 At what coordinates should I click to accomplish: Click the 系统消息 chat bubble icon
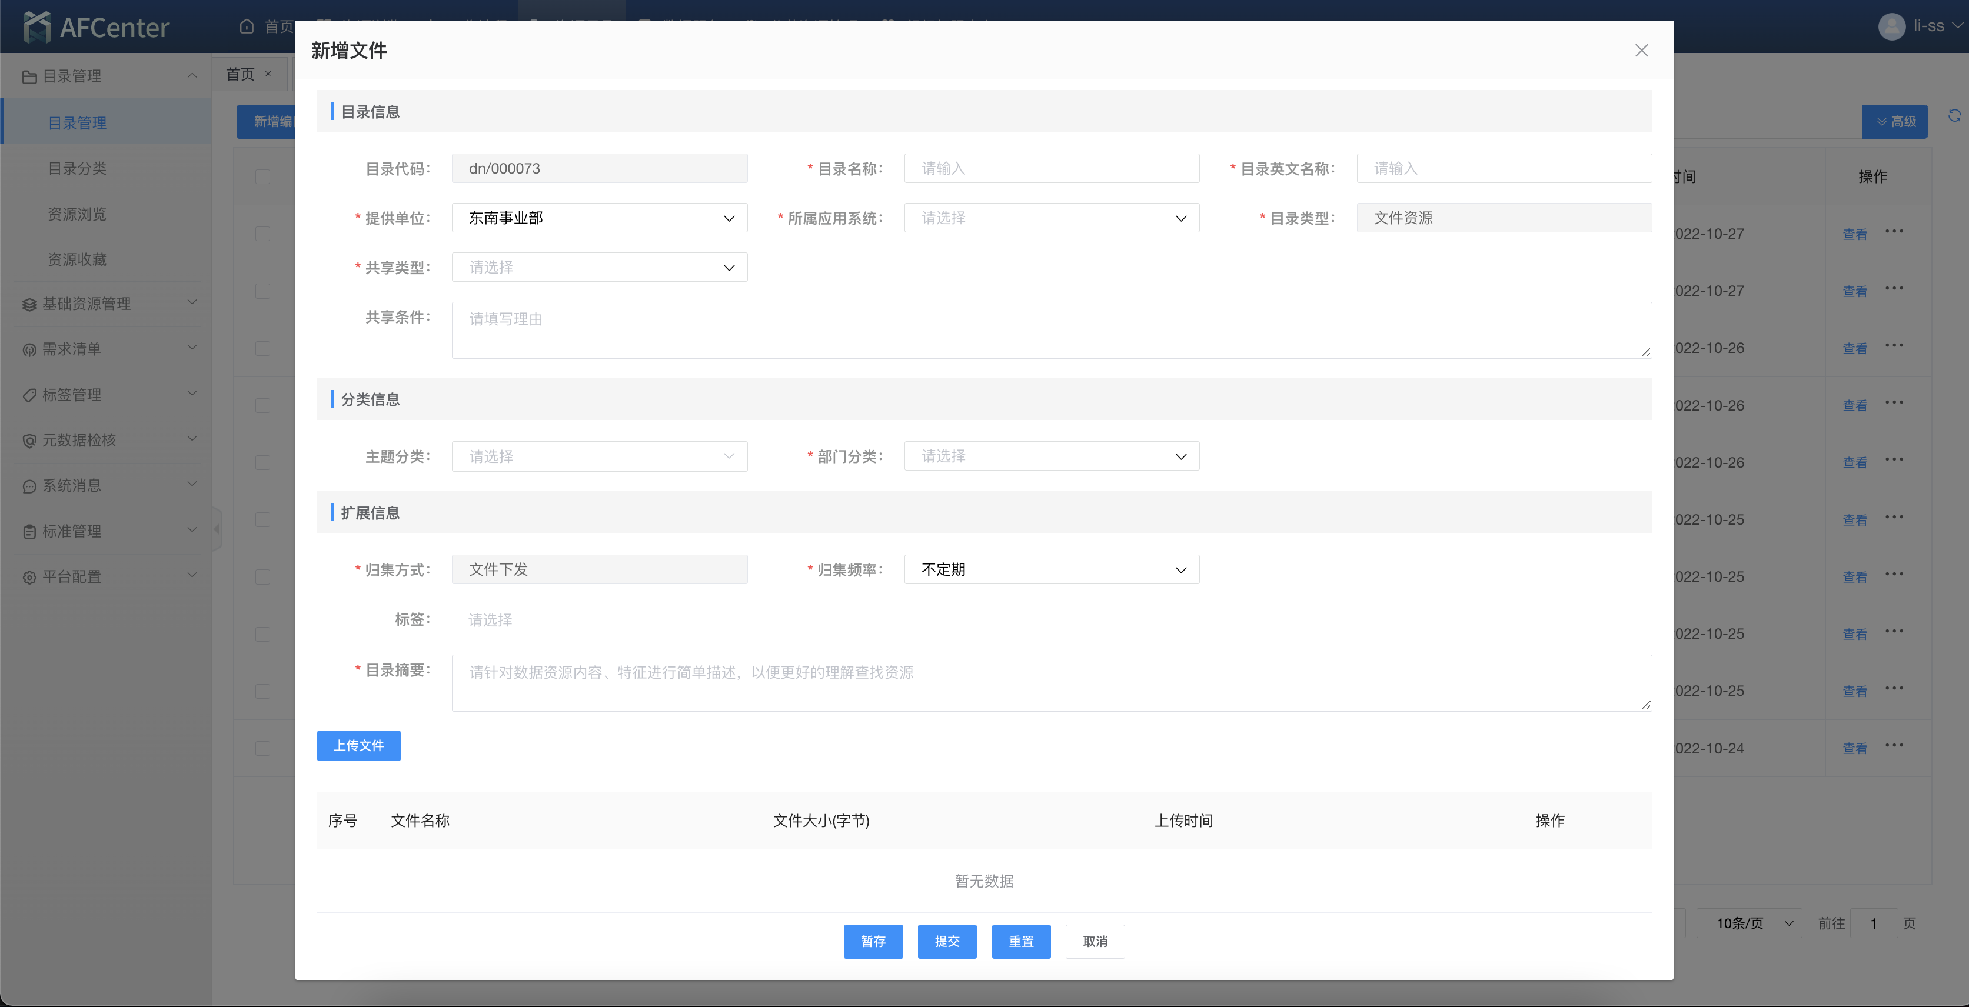click(30, 486)
